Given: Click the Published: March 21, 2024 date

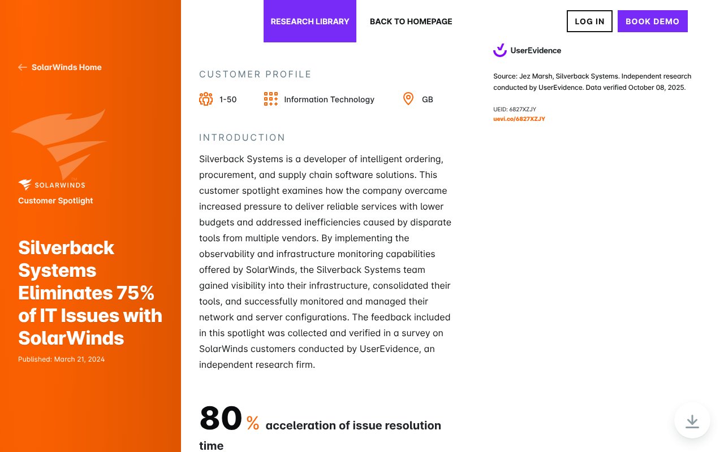Looking at the screenshot, I should (61, 359).
